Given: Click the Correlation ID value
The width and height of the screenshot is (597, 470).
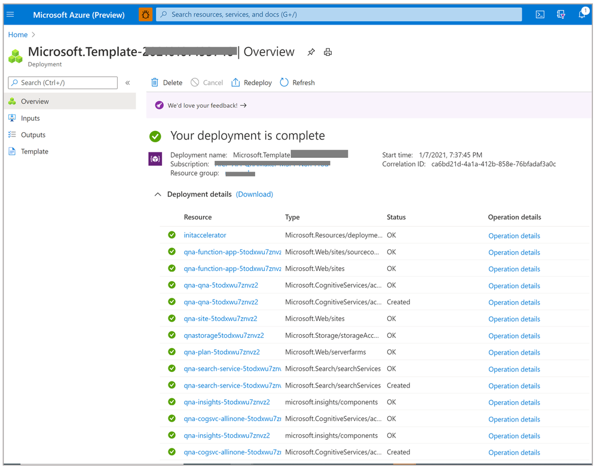Looking at the screenshot, I should click(494, 164).
